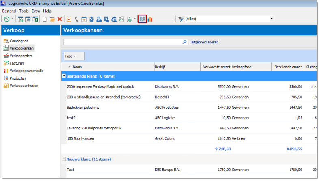
Task: Create a new blank record
Action: pos(45,19)
